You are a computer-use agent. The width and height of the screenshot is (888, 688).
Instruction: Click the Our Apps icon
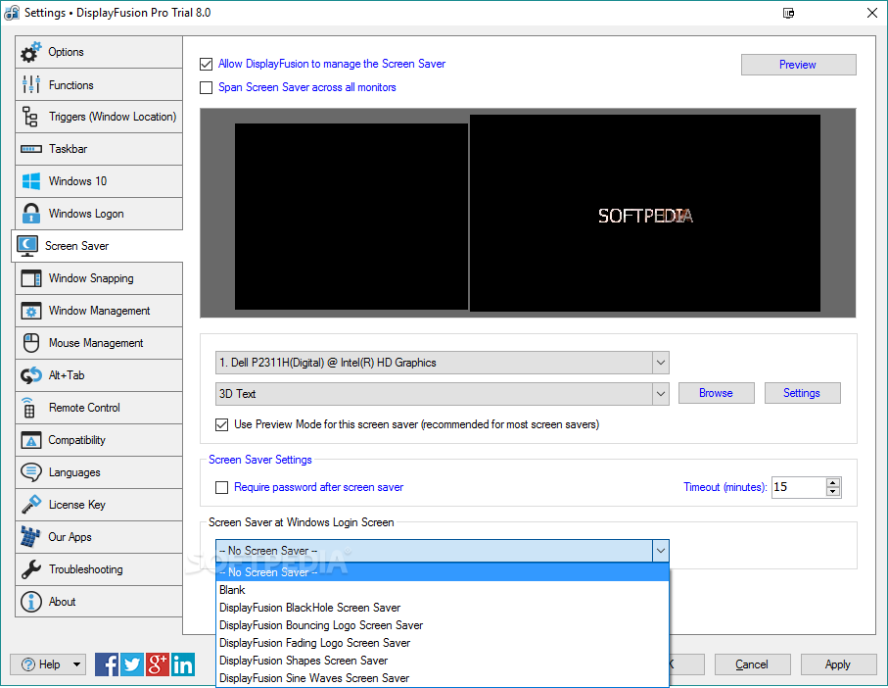(x=30, y=537)
